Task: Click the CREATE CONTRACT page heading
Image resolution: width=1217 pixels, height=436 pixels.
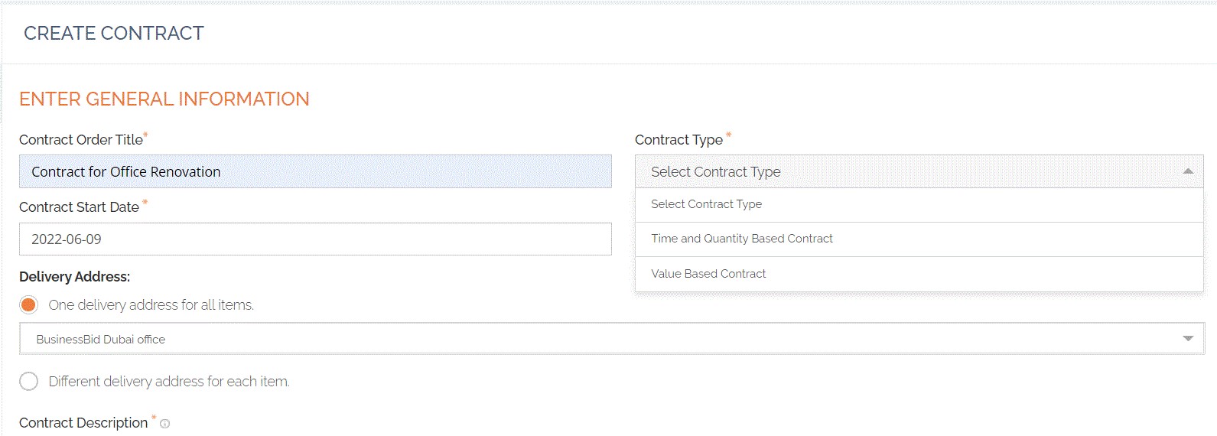Action: (113, 33)
